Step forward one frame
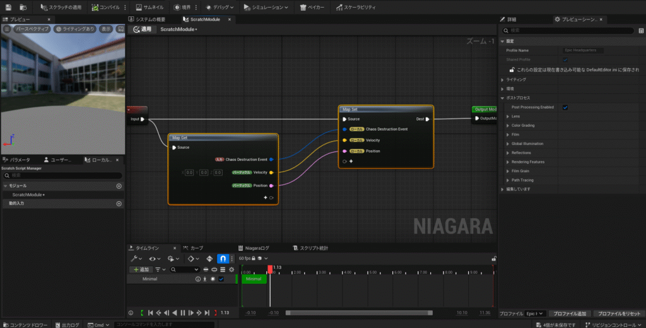Viewport: 646px width, 328px height. [x=191, y=313]
